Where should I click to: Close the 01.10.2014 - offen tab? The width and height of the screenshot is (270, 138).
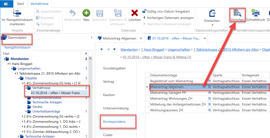[204, 38]
